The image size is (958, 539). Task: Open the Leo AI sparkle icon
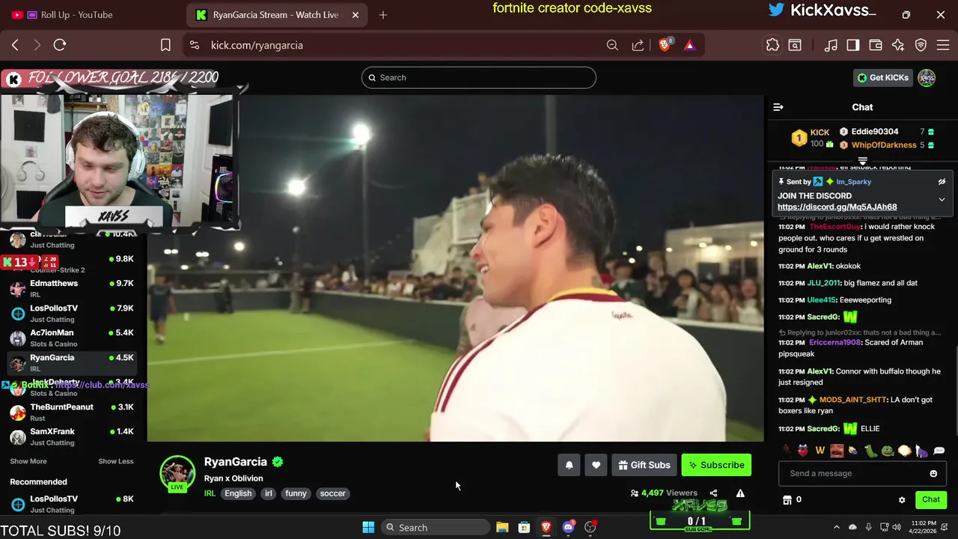point(898,45)
